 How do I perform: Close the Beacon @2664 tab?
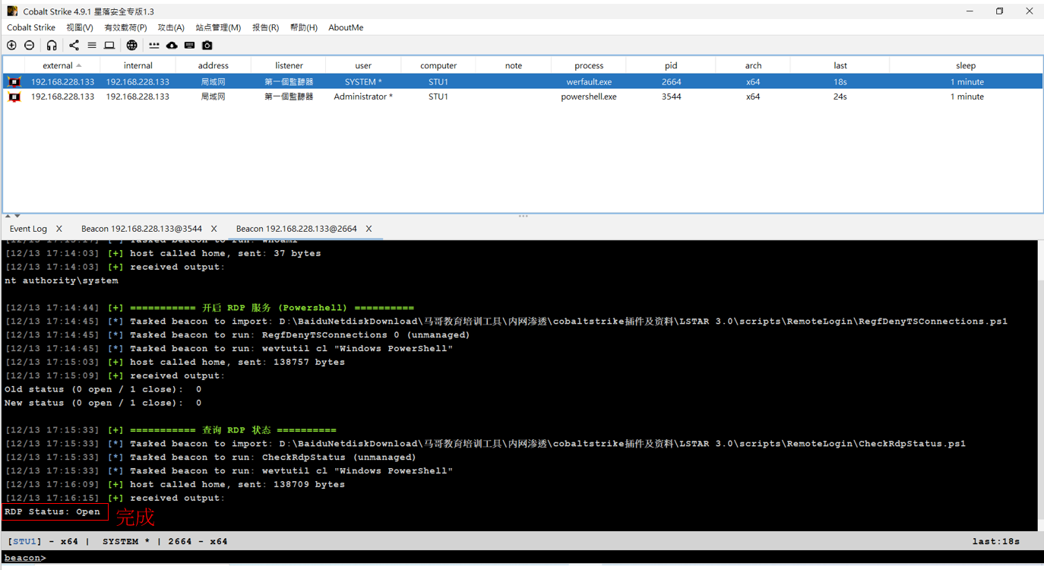[369, 229]
